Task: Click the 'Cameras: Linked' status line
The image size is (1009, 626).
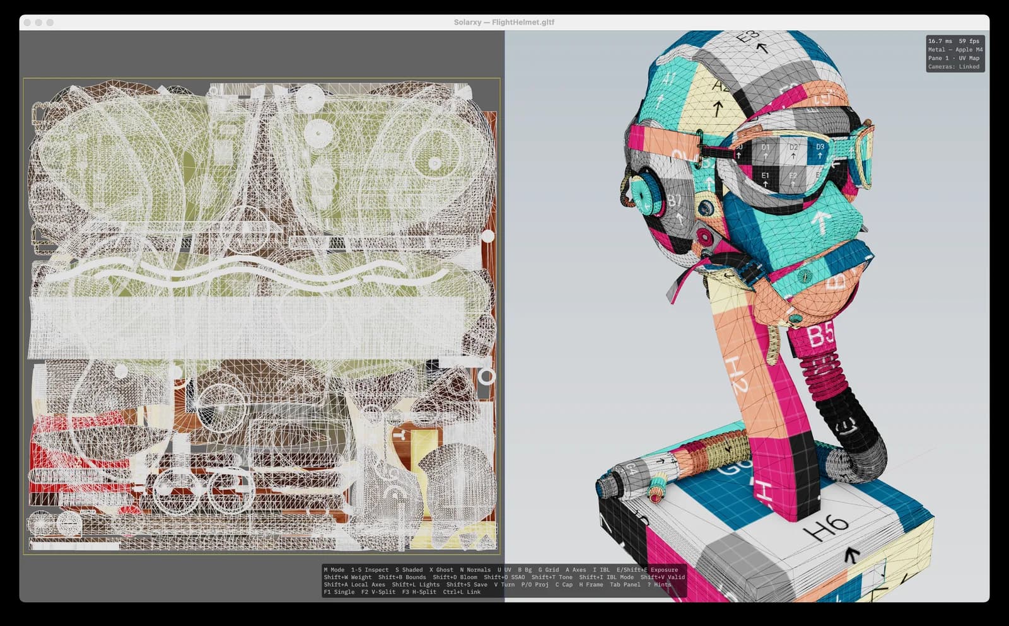Action: pos(954,67)
